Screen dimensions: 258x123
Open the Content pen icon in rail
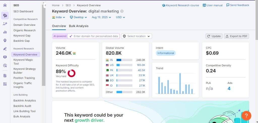[x=5, y=49]
